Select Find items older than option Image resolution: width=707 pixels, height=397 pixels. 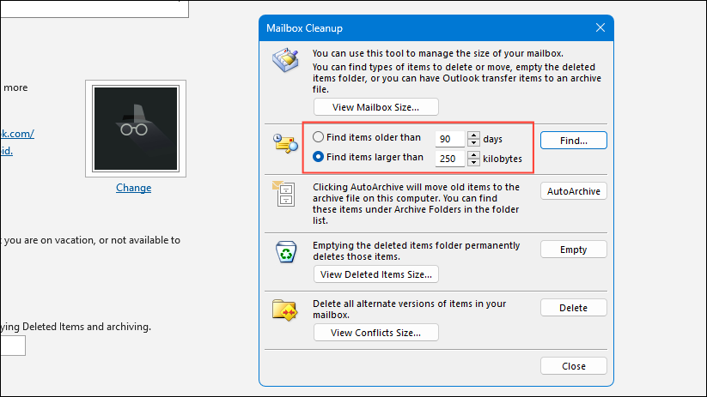(319, 137)
